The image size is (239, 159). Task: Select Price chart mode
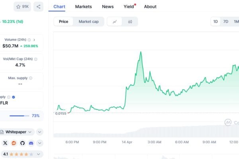(x=64, y=21)
